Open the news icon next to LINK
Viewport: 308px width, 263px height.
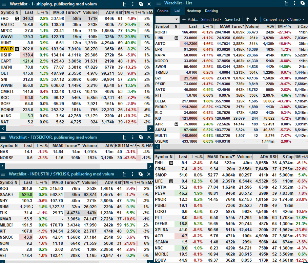176,38
